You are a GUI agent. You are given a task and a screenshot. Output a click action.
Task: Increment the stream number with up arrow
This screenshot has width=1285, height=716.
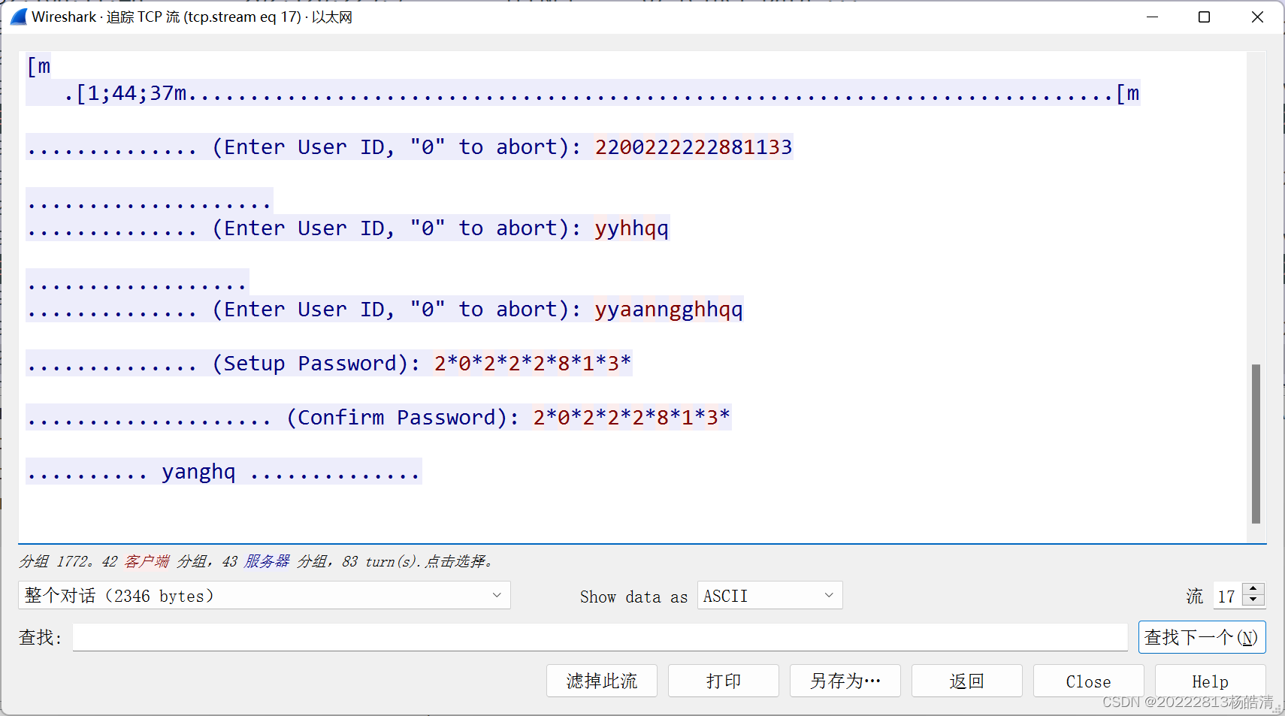(1253, 590)
